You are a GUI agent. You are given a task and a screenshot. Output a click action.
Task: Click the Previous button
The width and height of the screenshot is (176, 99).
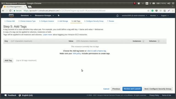(116, 89)
